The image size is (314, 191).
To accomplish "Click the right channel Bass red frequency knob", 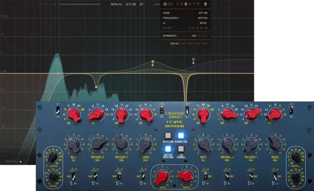I will coord(203,115).
